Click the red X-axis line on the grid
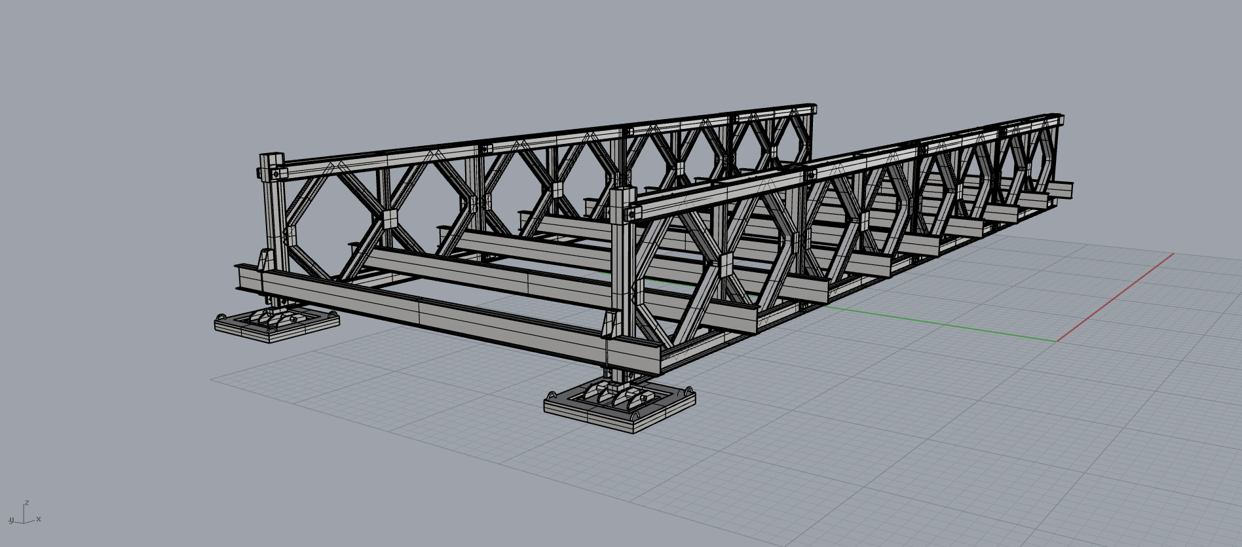 (x=1114, y=298)
